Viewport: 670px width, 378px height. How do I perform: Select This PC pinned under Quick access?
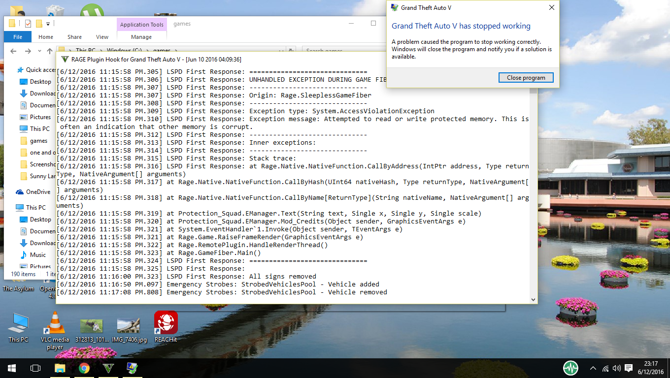click(34, 129)
